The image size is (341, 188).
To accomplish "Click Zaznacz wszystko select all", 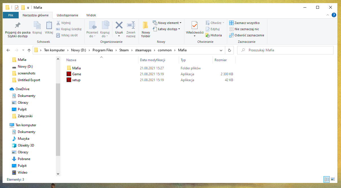I will 244,23.
